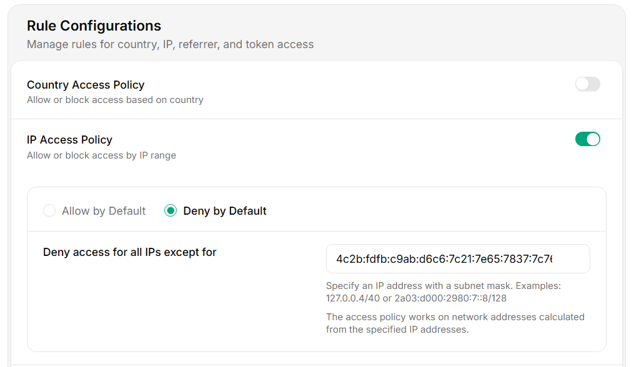
Task: Click the Country Access Policy title
Action: tap(85, 84)
